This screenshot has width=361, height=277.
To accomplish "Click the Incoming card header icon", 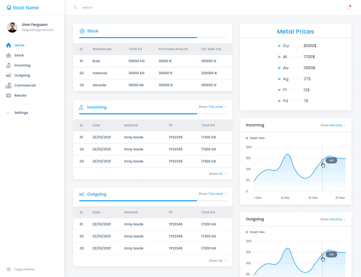I will click(81, 107).
